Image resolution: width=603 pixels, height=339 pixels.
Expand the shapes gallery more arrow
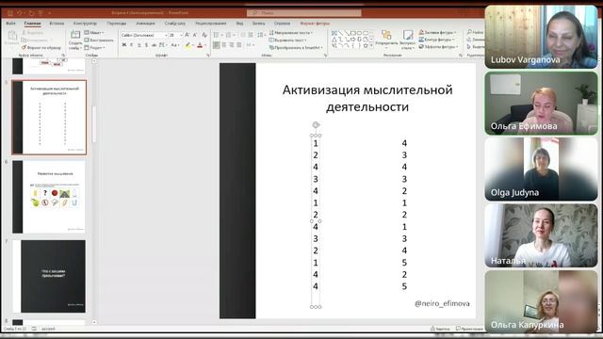pos(371,46)
